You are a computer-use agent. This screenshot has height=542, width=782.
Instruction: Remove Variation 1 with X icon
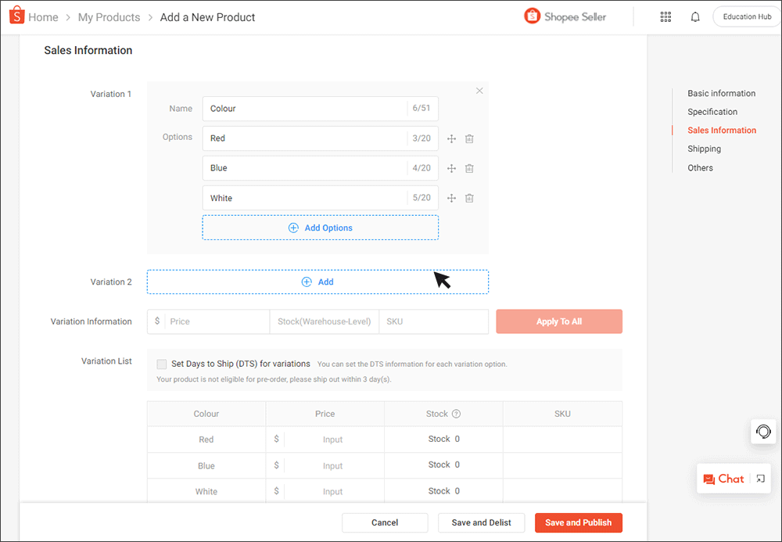pos(479,91)
